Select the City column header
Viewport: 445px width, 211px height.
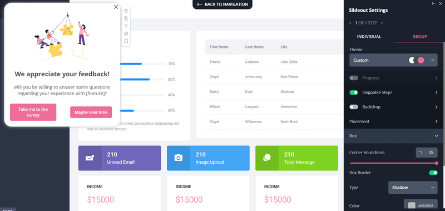coord(284,47)
